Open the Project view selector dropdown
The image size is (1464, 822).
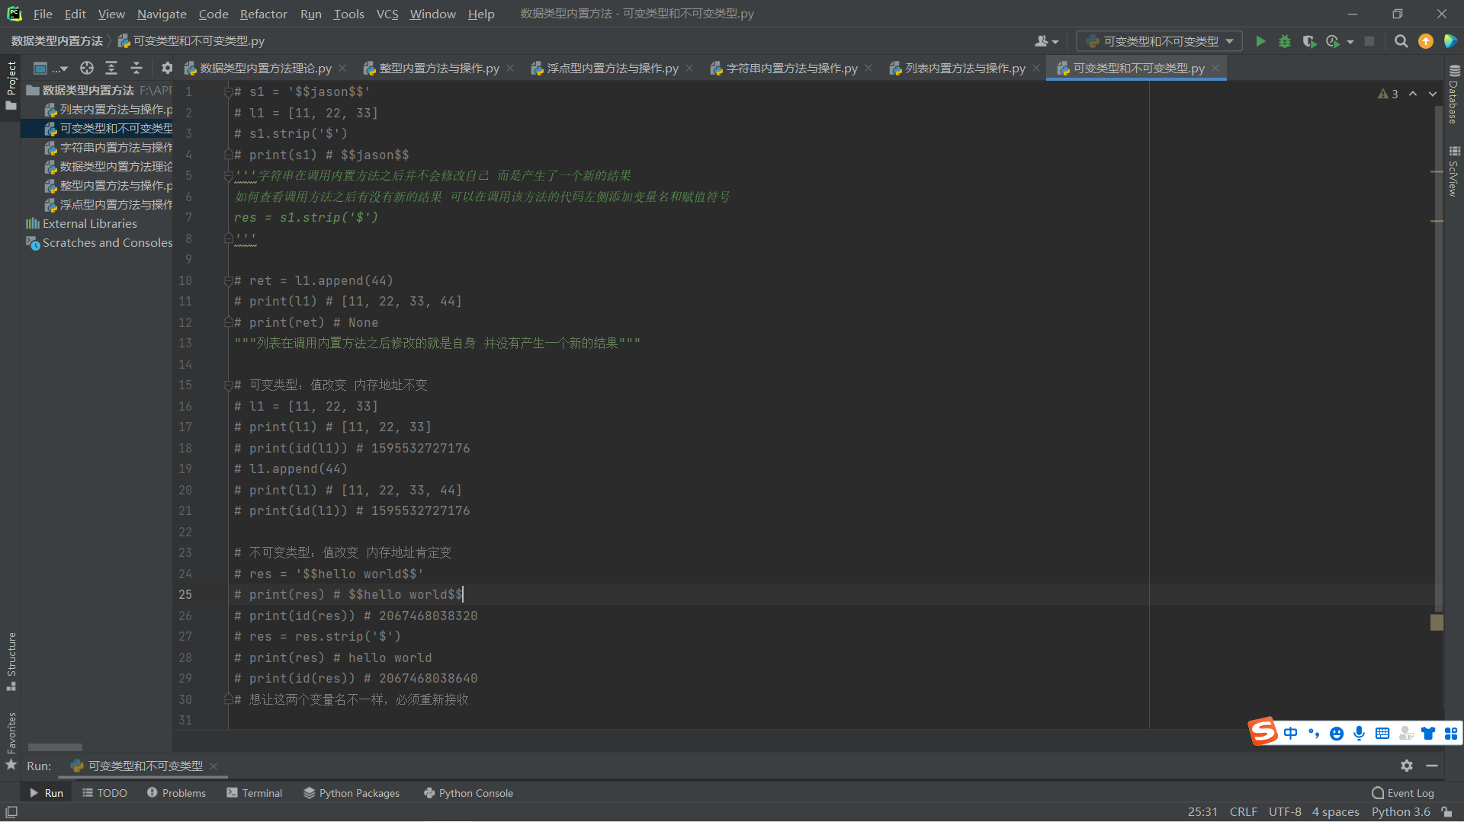click(x=50, y=68)
